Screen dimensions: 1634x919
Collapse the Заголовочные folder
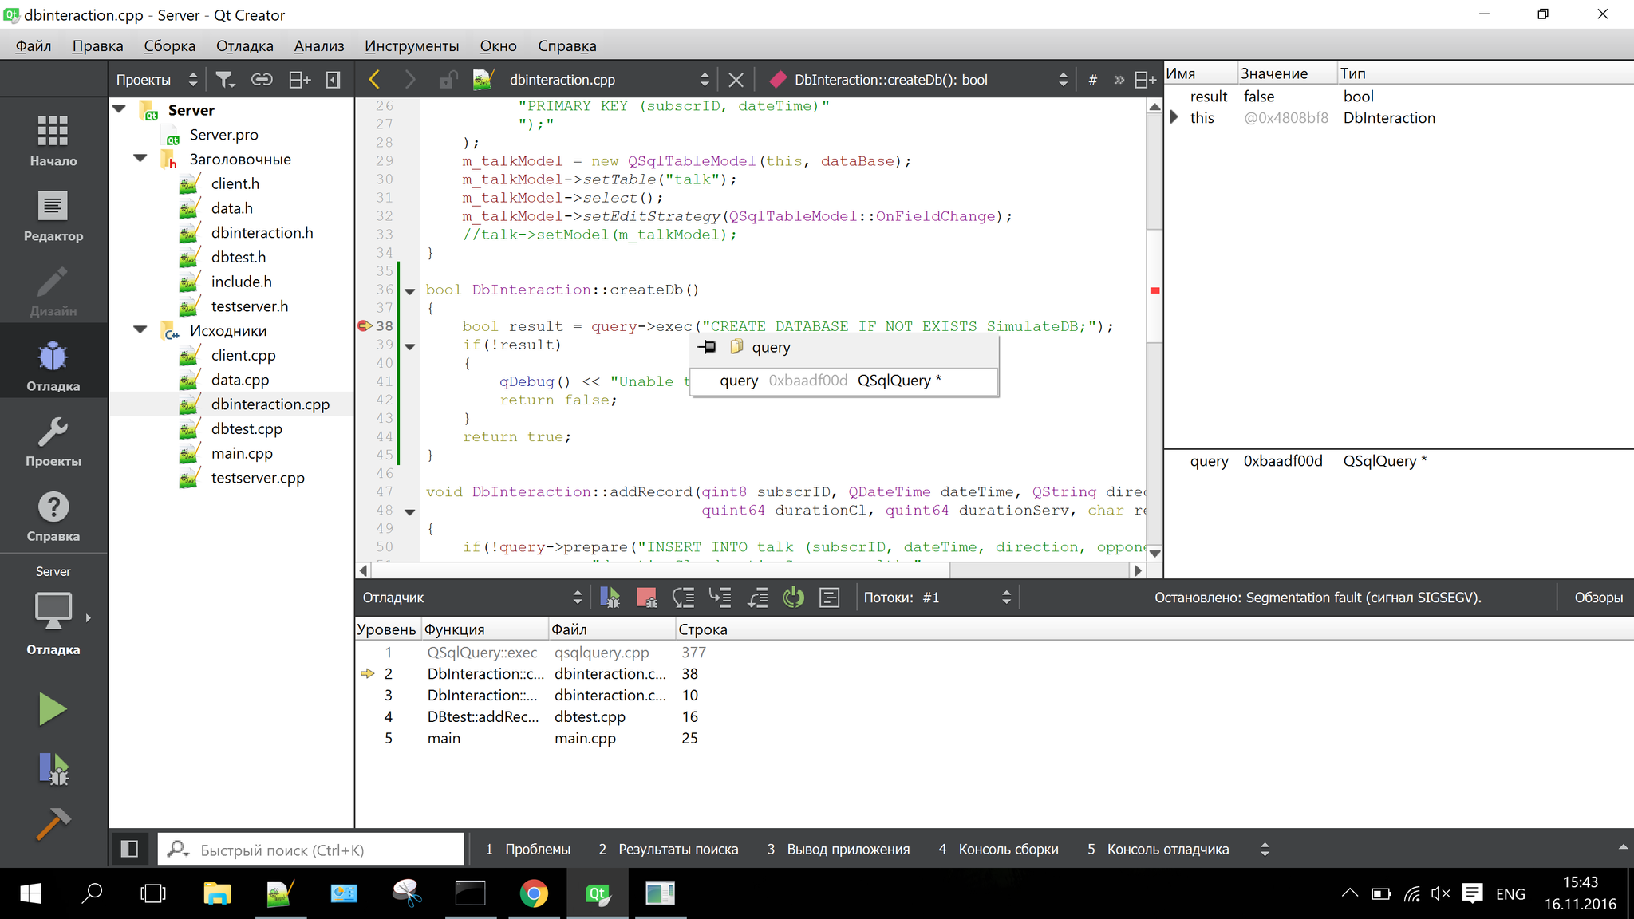(x=140, y=158)
